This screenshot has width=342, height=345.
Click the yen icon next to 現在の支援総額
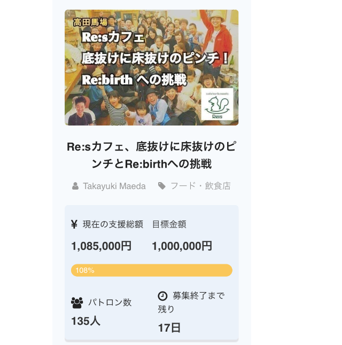point(74,224)
